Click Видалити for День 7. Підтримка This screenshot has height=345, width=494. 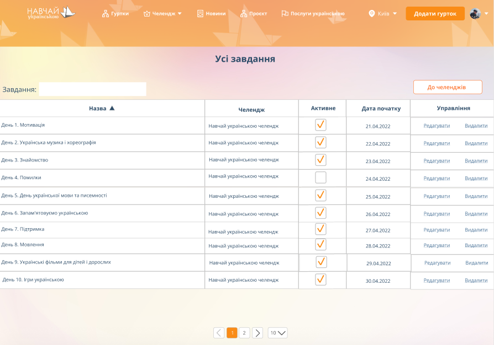click(476, 230)
